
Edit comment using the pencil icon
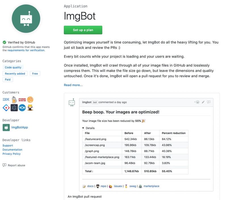[203, 102]
